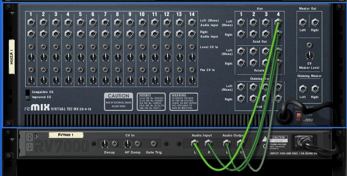347x176 pixels.
Task: Click Chaining Master Right jack
Action: tap(315, 89)
